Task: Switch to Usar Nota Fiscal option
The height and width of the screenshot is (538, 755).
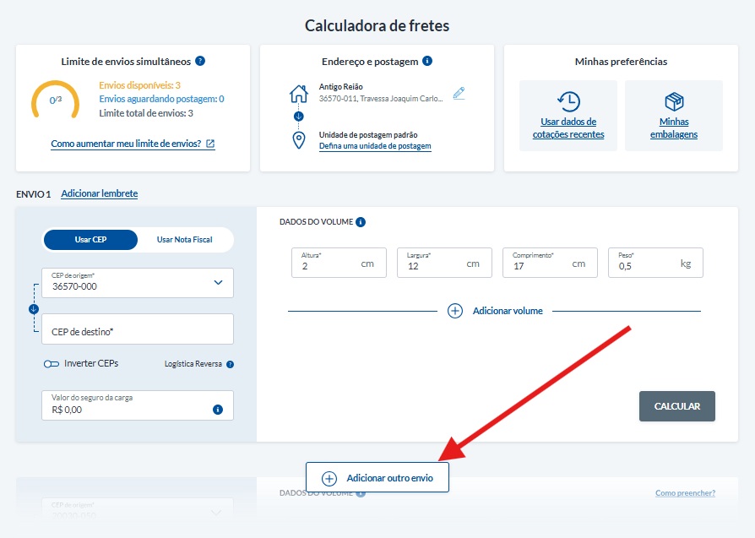Action: 184,240
